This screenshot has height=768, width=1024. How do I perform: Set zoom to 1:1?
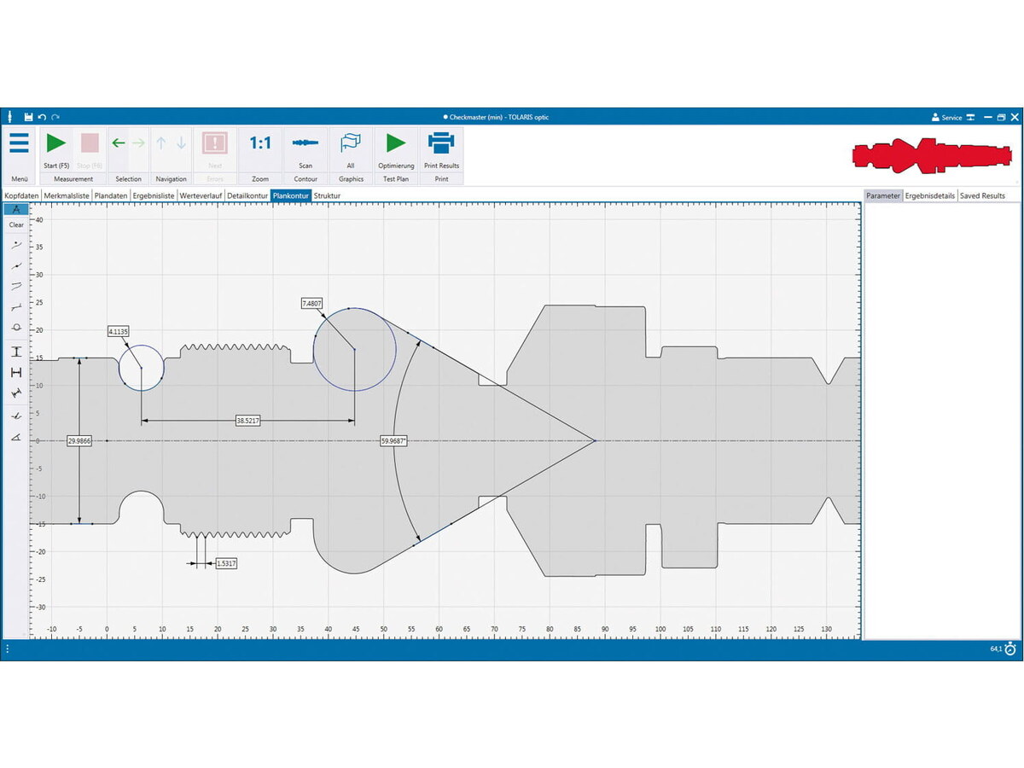coord(260,143)
